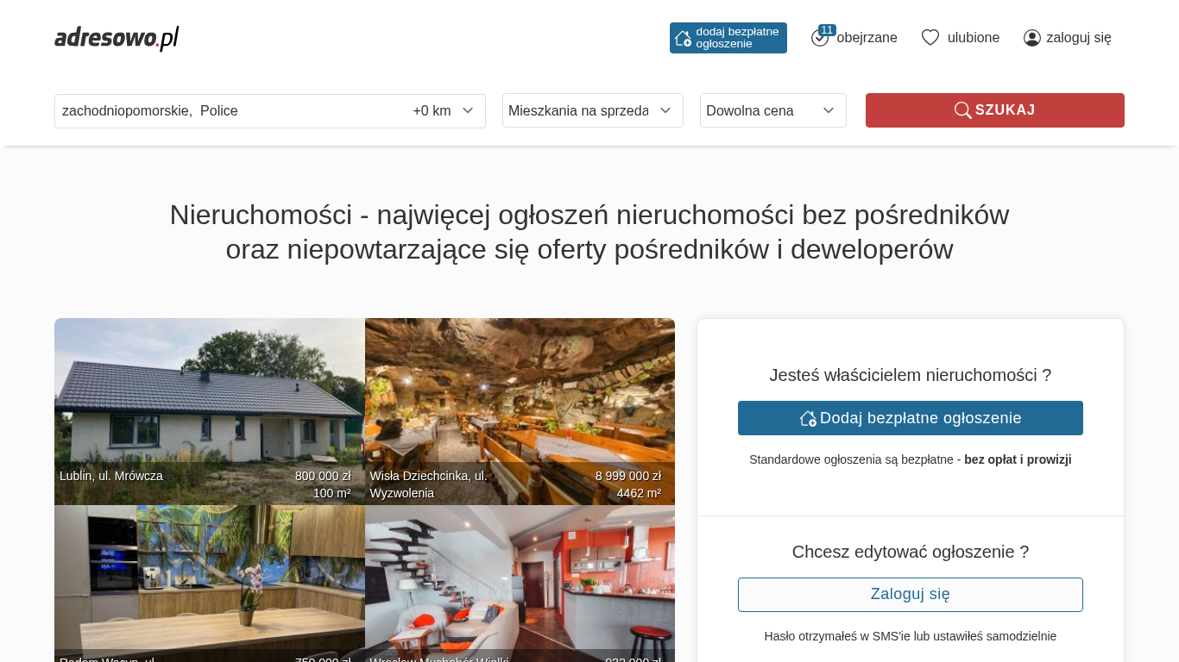Click the Zaloguj się outlined button
Screen dimensions: 1179x662
(911, 595)
